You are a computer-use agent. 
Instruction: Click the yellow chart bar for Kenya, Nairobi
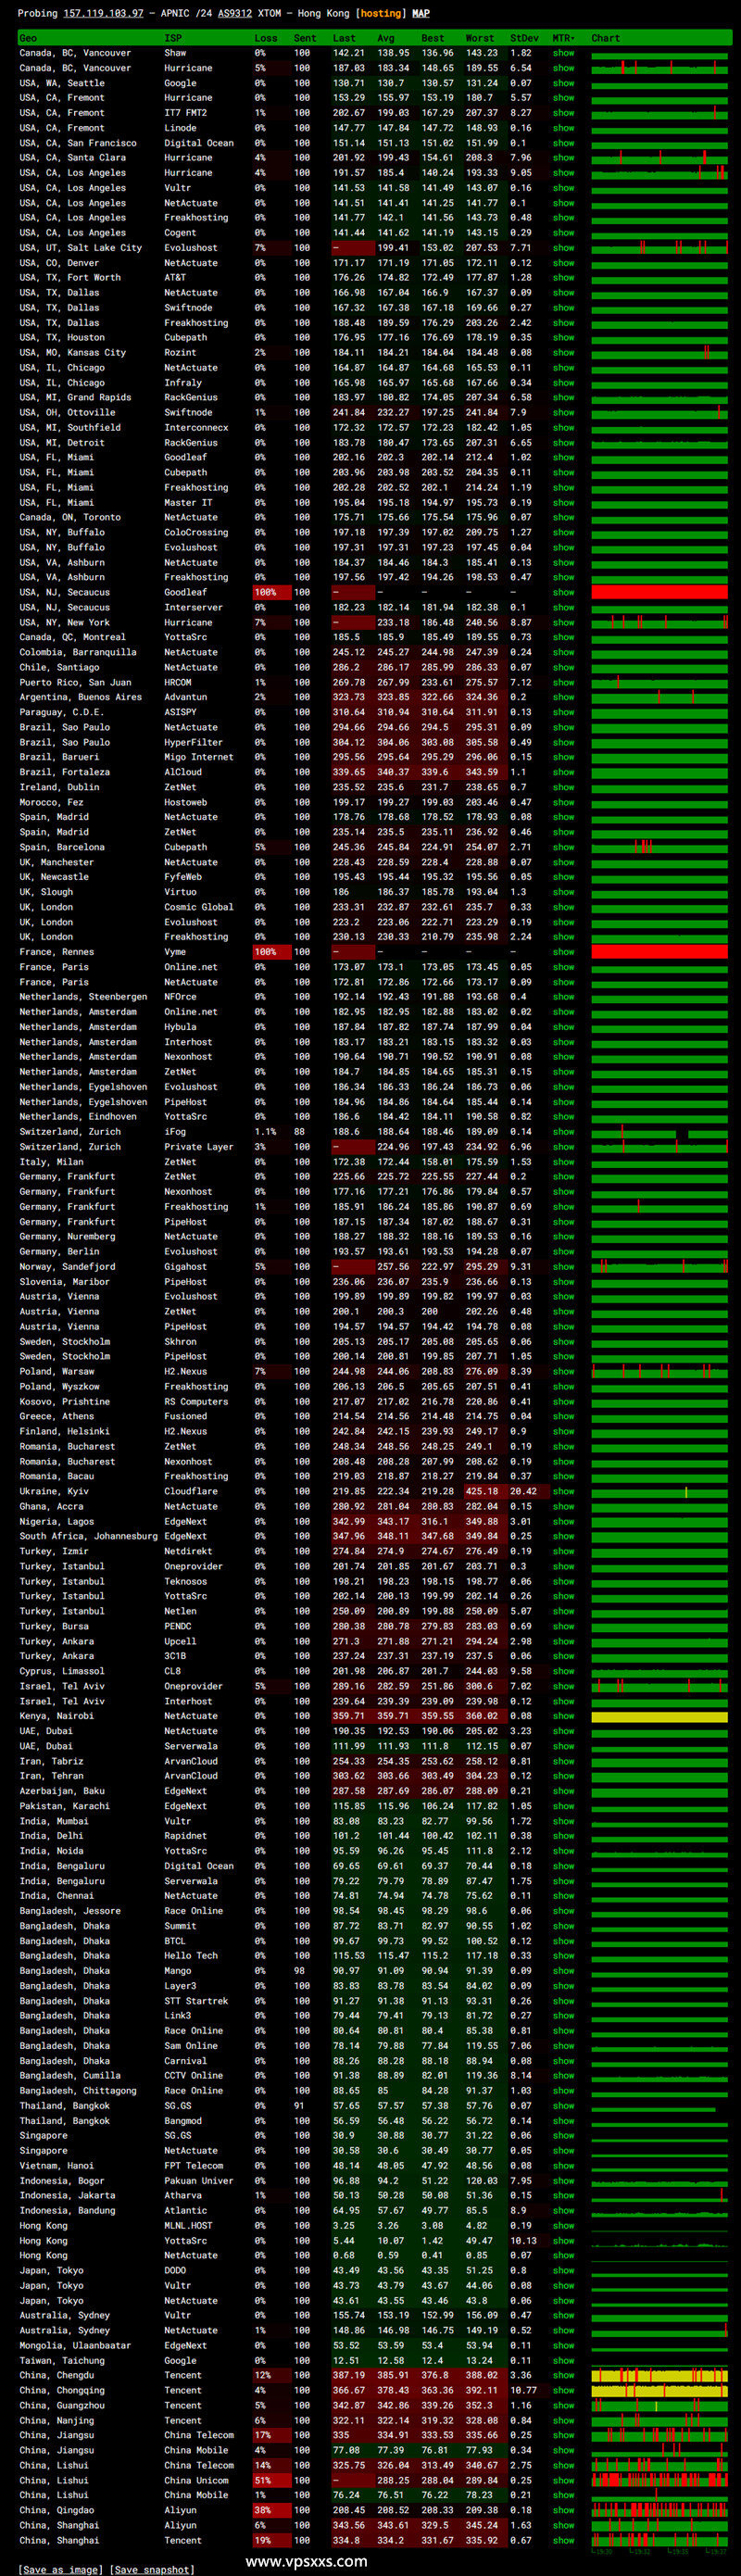659,1716
